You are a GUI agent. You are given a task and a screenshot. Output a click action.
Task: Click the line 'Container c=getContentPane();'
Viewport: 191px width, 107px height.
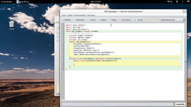pos(88,44)
